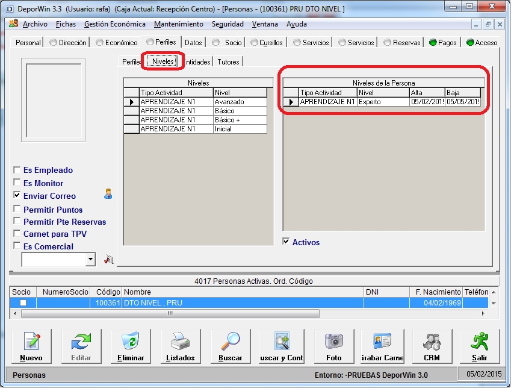
Task: Open the Archivo menu
Action: tap(35, 24)
